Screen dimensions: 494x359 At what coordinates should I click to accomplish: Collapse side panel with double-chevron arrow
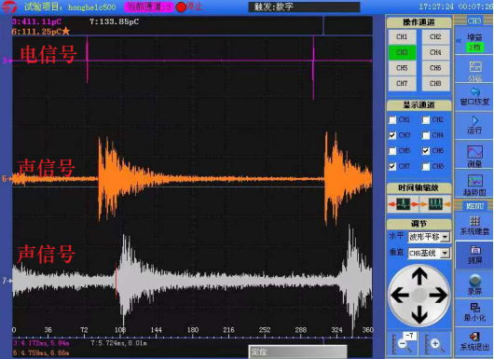[x=459, y=41]
